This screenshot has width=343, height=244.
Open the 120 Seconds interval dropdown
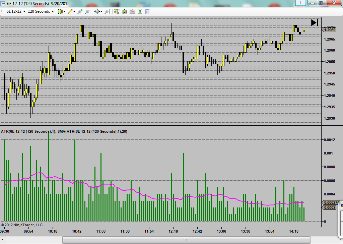(x=41, y=11)
